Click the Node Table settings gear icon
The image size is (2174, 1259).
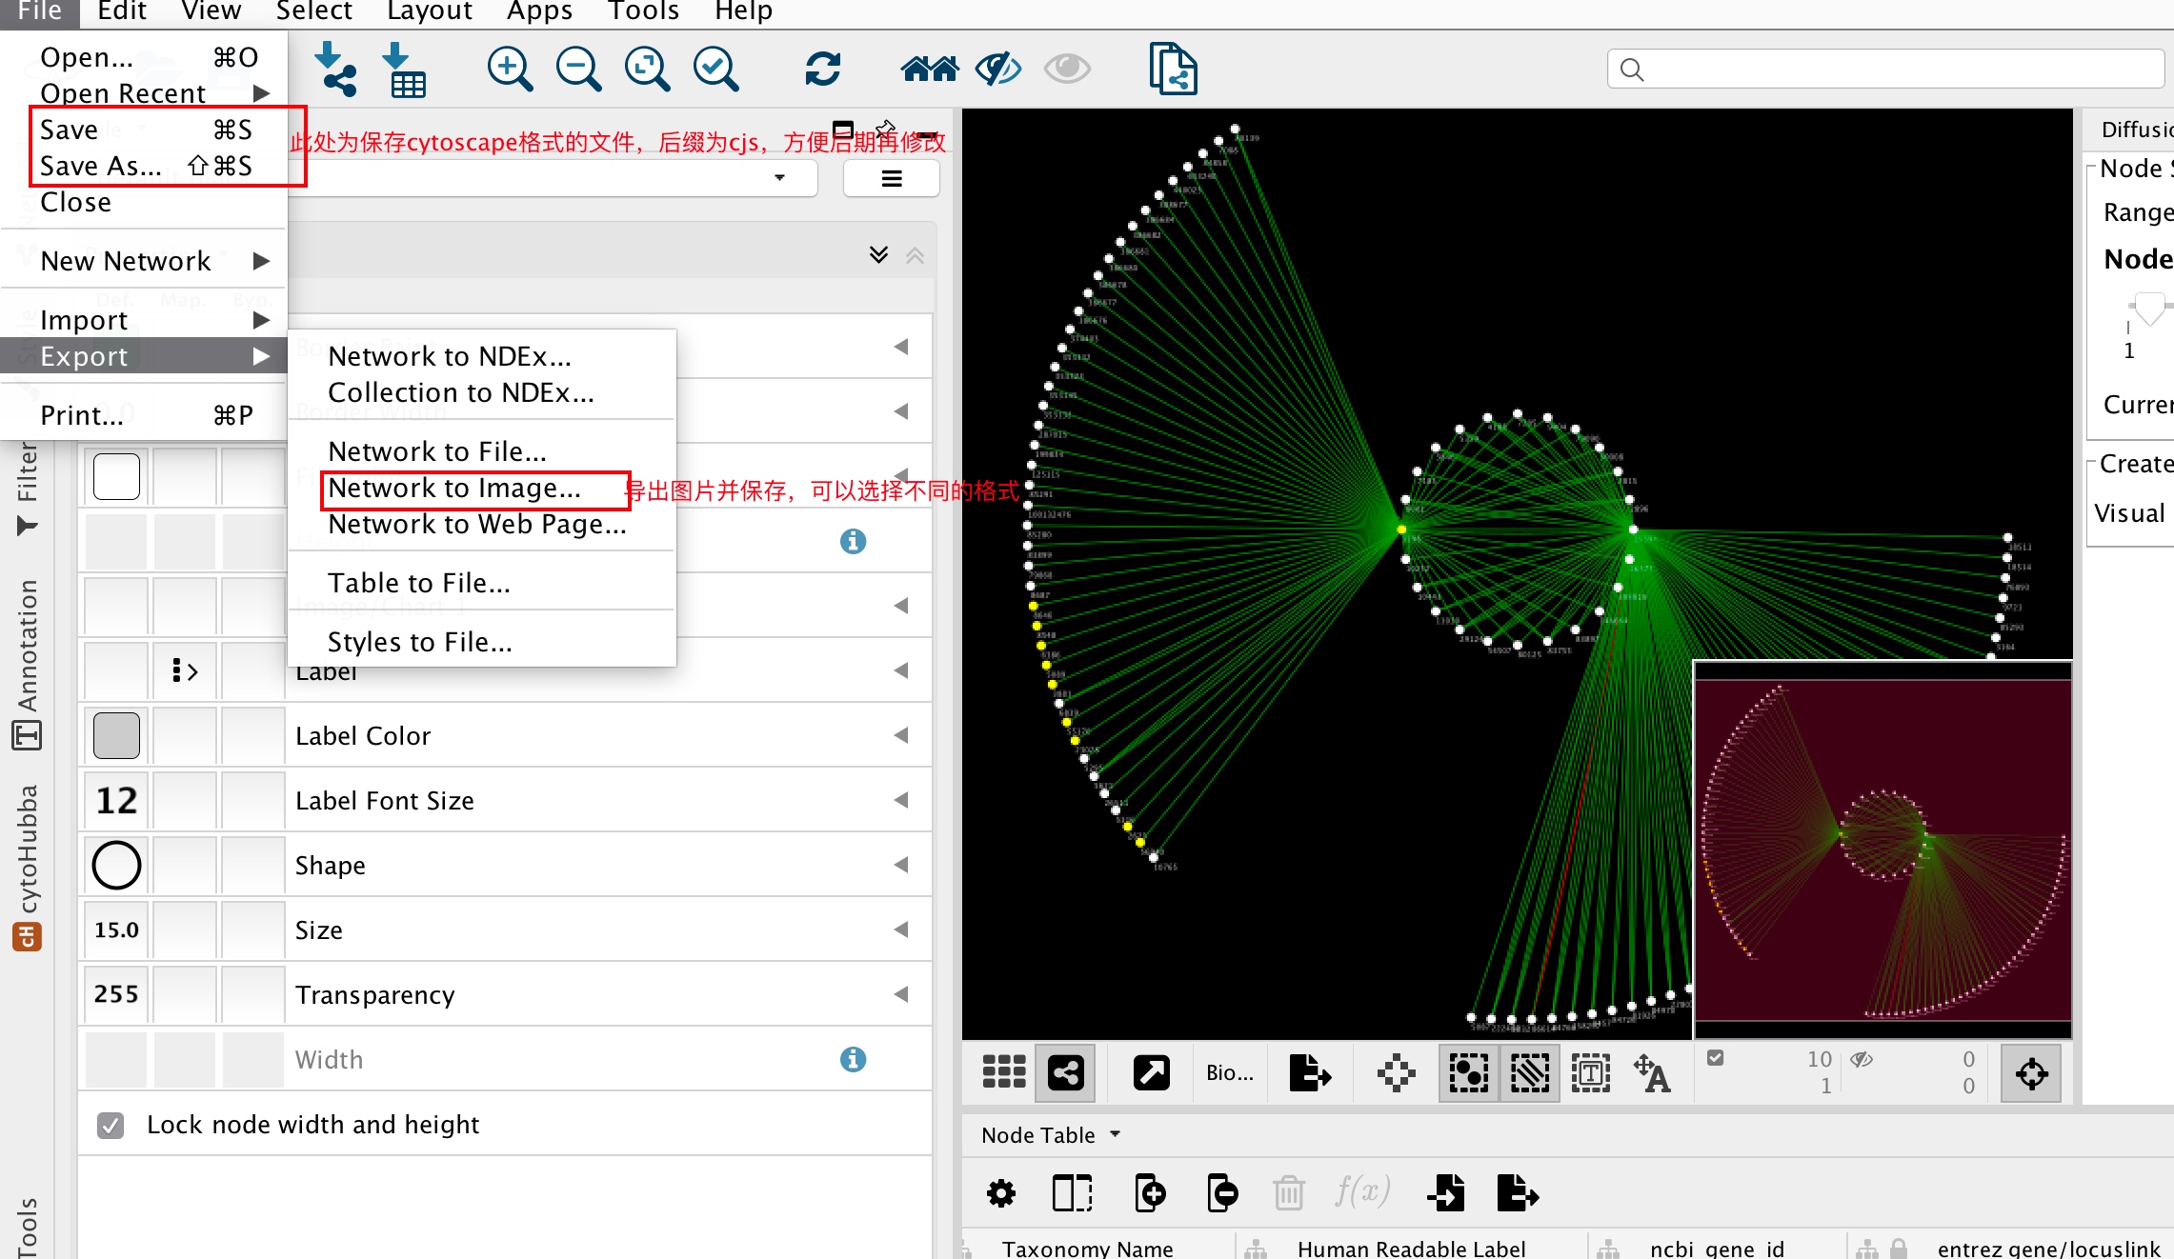(1000, 1193)
